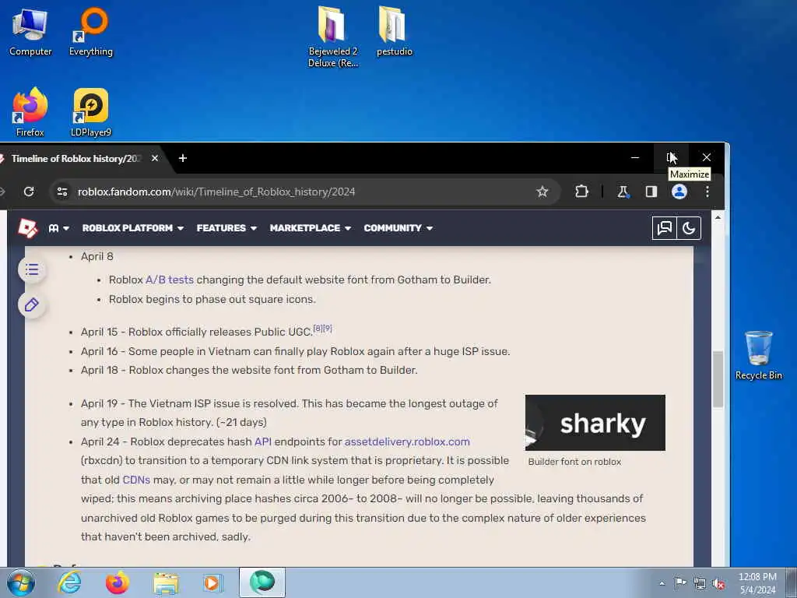Viewport: 797px width, 598px height.
Task: Click the 'April 18' font change entry
Action: (x=249, y=370)
